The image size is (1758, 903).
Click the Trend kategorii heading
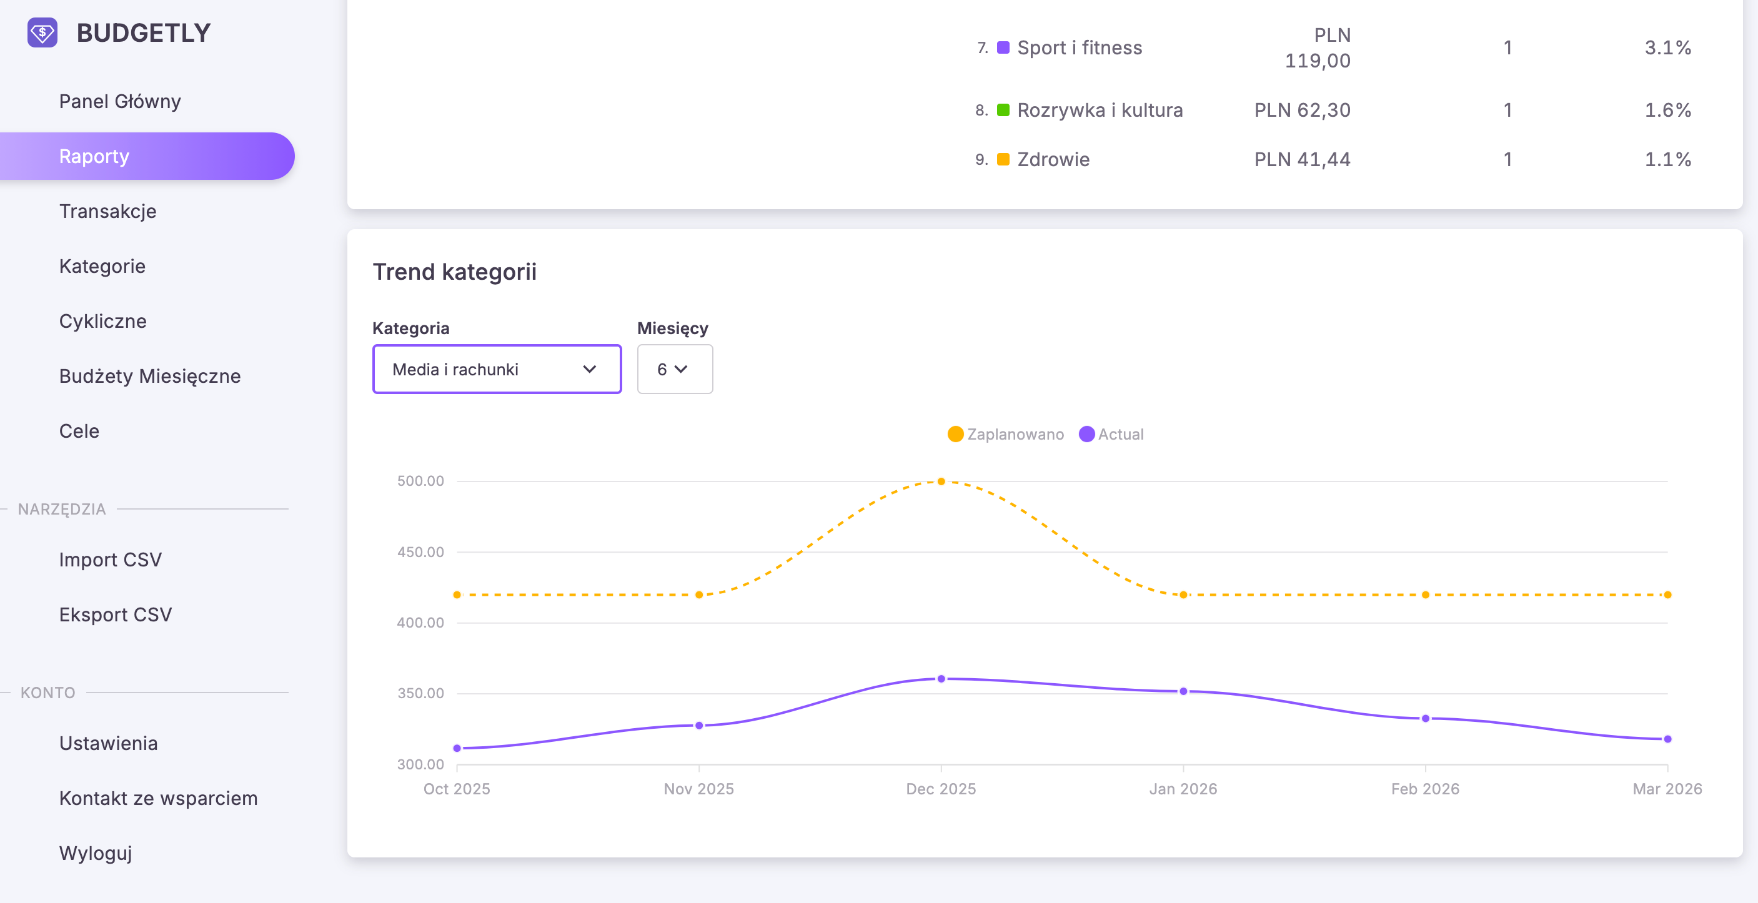455,272
